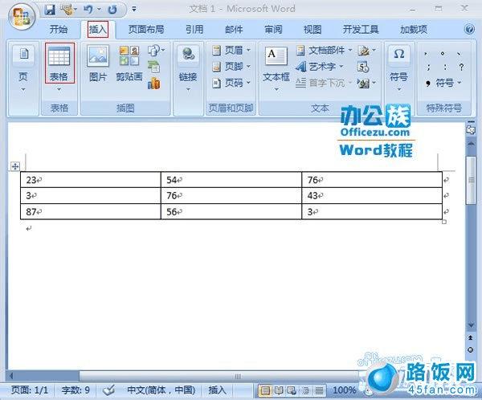Click the spelling check icon in status bar
Image resolution: width=482 pixels, height=400 pixels.
coord(108,390)
